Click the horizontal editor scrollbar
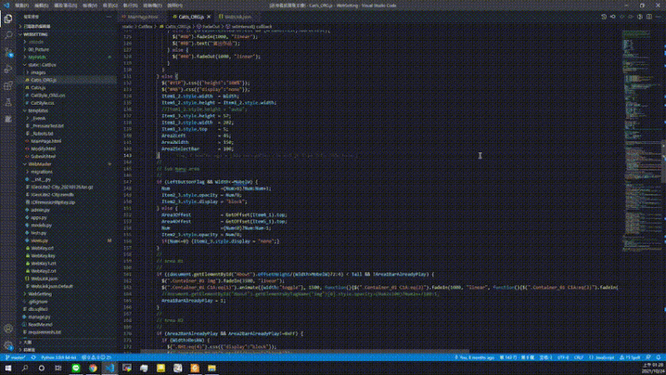 304,352
